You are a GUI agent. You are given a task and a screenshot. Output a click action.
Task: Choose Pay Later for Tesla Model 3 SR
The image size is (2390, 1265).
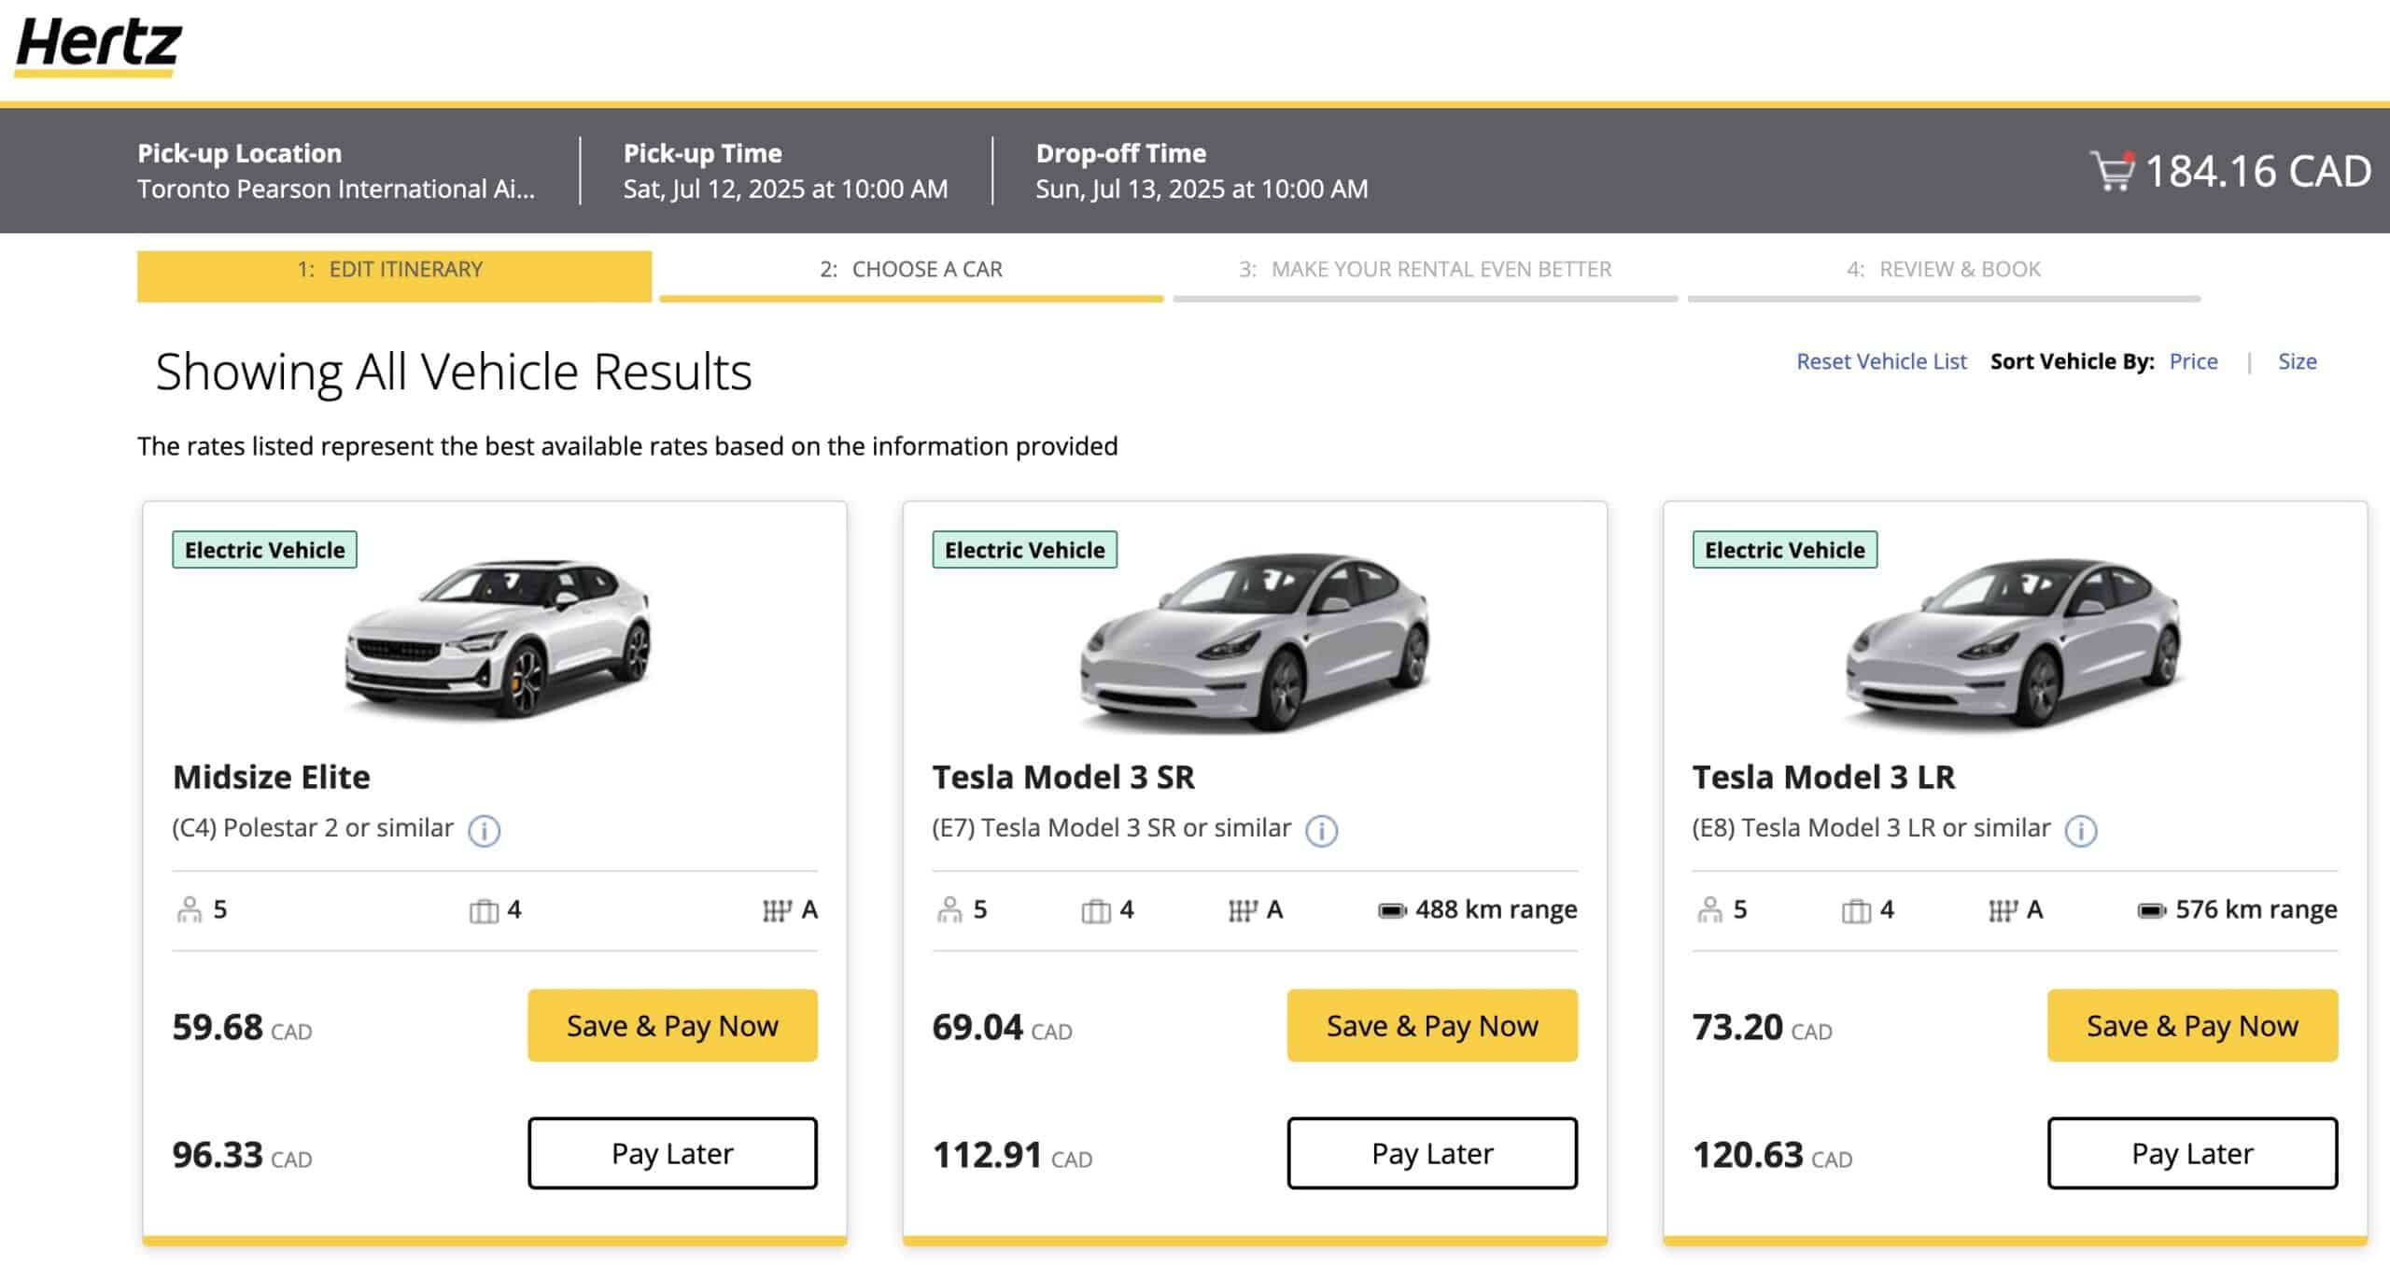point(1432,1153)
